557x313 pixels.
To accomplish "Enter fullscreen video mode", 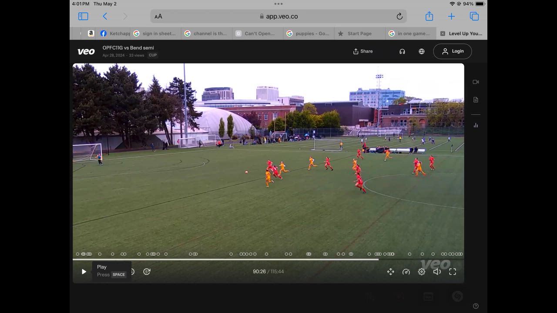I will click(x=453, y=272).
